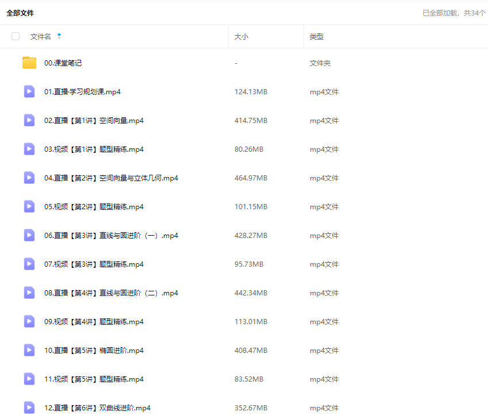
Task: Select 11.视频【第5讲】题型精练.mp4 file name
Action: pos(94,379)
